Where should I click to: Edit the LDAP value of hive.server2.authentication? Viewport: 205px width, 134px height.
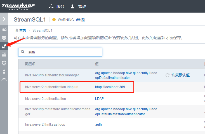pyautogui.click(x=99, y=99)
